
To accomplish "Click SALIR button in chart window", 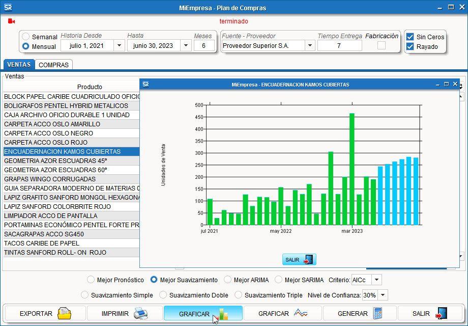I will point(299,259).
